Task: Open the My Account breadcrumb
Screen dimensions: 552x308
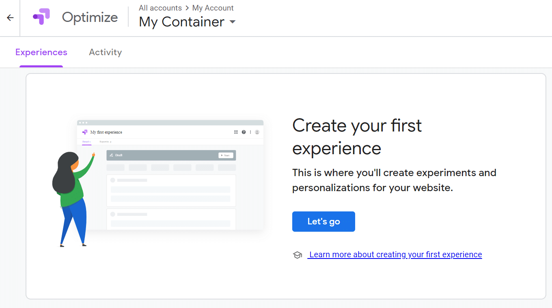Action: pos(213,8)
